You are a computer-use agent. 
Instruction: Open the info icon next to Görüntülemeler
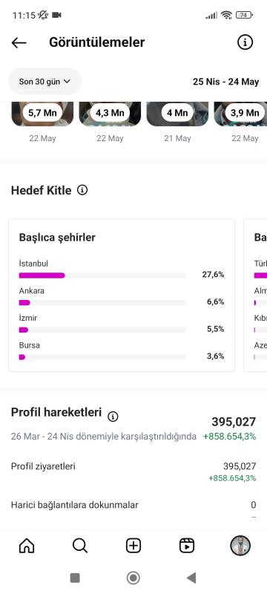[x=245, y=42]
